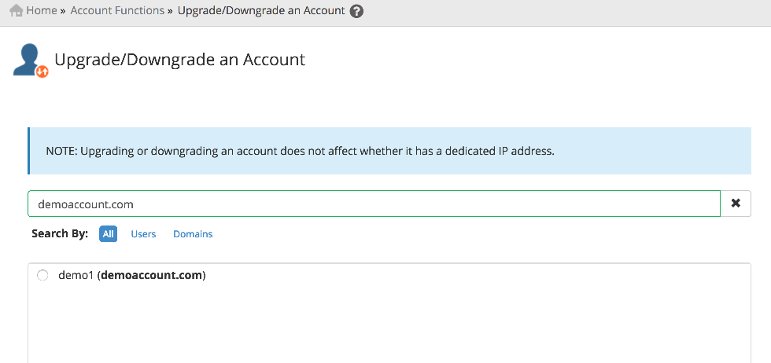Filter search by All
The width and height of the screenshot is (771, 363).
[x=108, y=234]
